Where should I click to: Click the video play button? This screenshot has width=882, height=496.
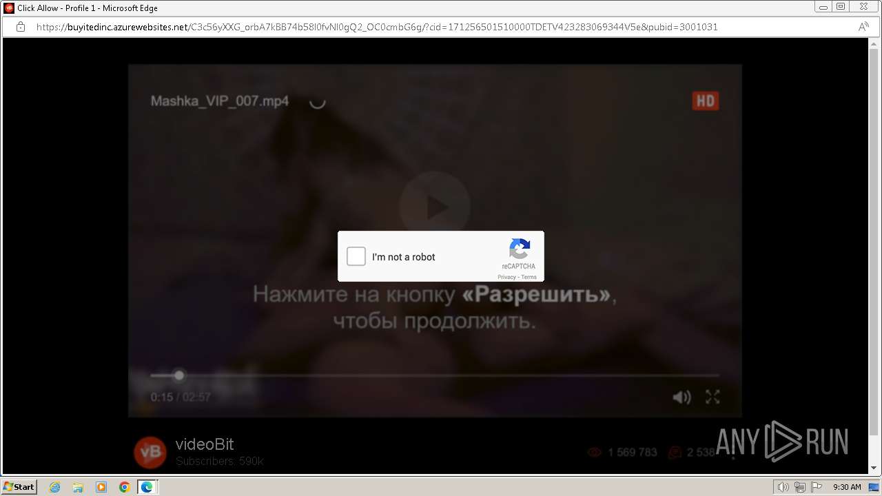point(435,207)
